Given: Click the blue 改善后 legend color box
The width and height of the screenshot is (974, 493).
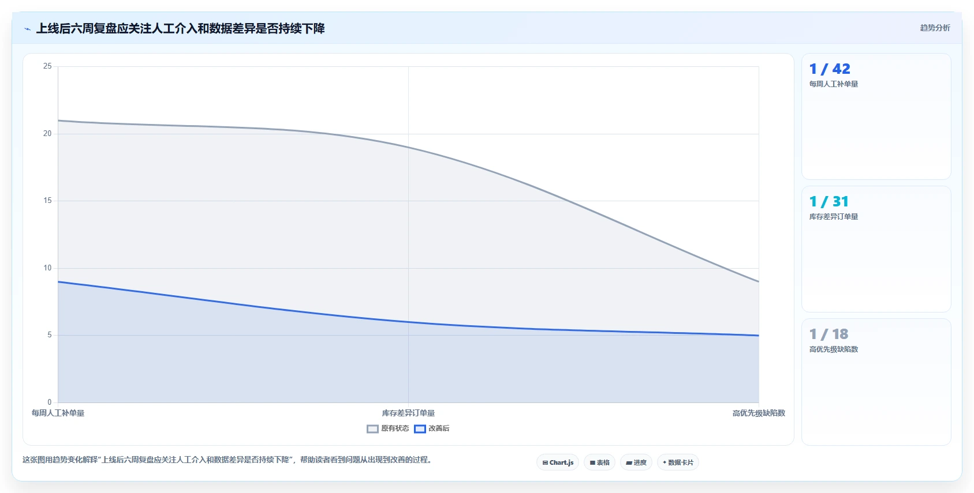Looking at the screenshot, I should (x=420, y=429).
